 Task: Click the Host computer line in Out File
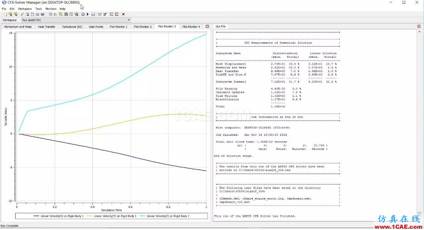(253, 128)
